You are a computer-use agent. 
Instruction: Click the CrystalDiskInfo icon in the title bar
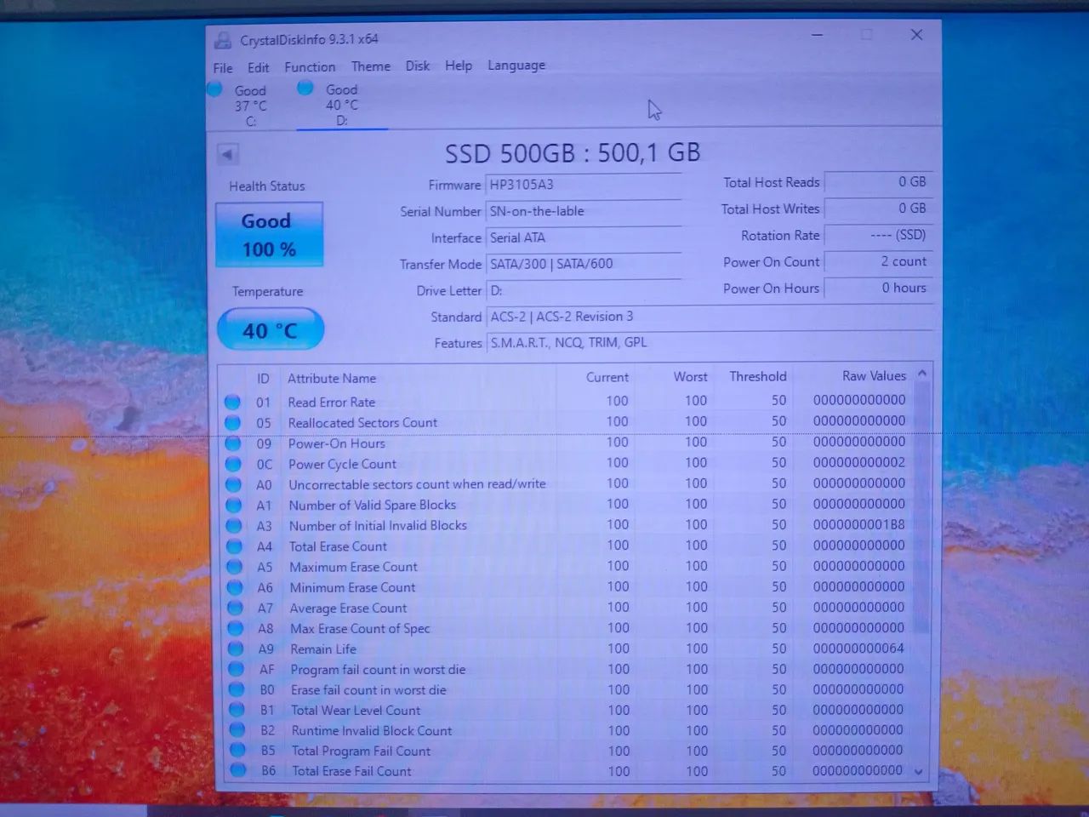coord(222,39)
